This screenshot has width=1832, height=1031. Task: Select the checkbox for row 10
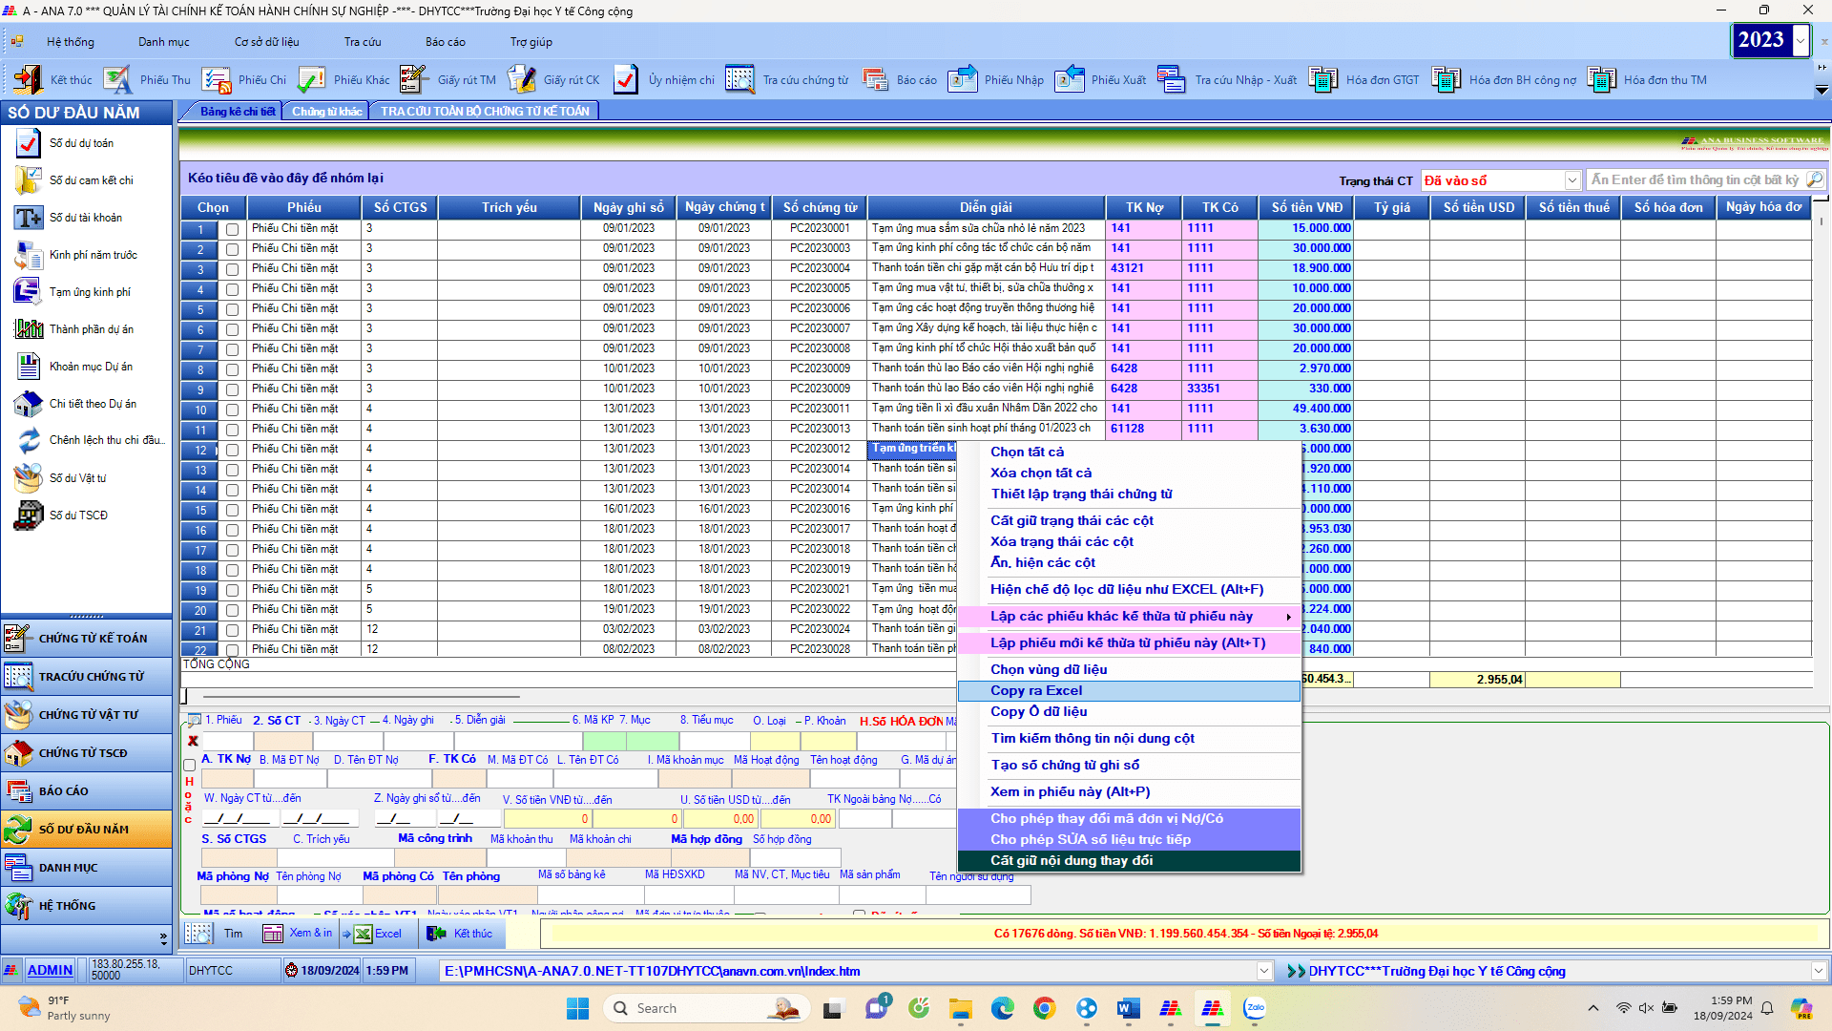[232, 410]
